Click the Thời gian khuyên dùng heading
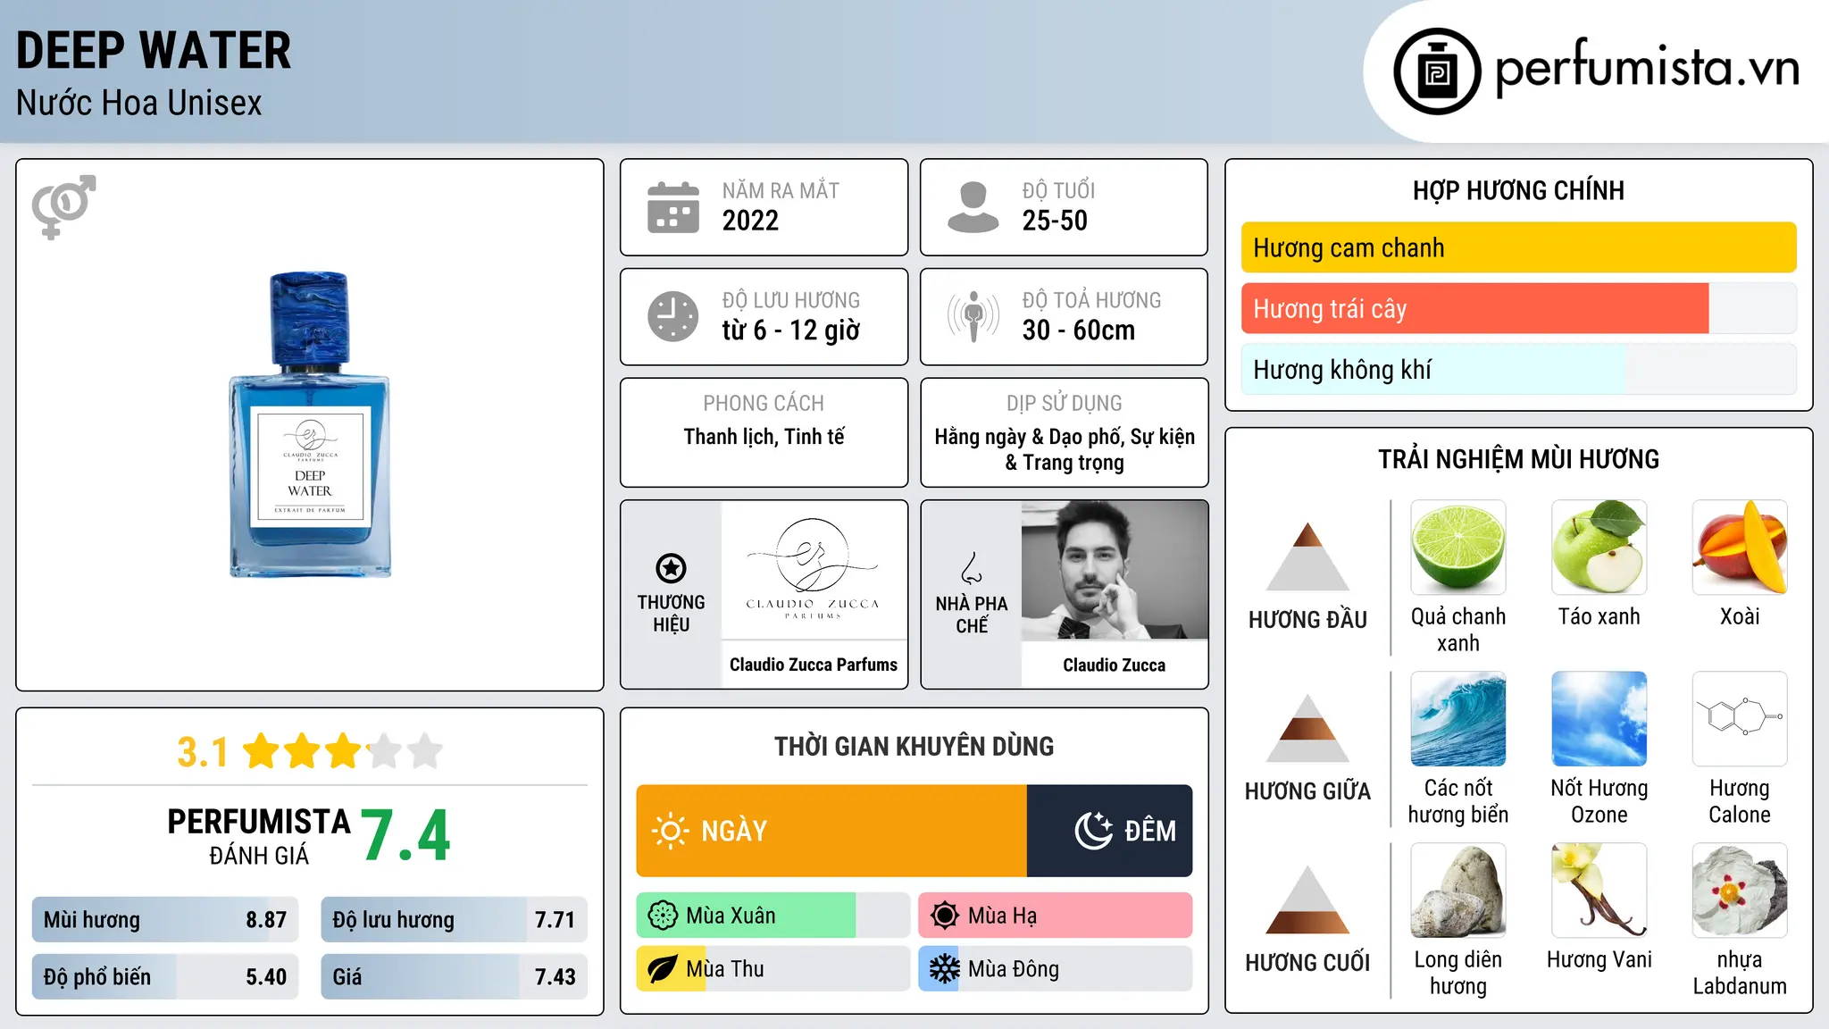 pos(914,746)
